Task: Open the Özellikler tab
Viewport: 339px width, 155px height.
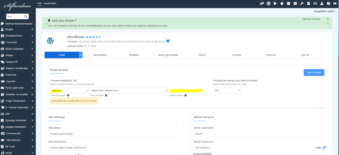Action: (134, 55)
